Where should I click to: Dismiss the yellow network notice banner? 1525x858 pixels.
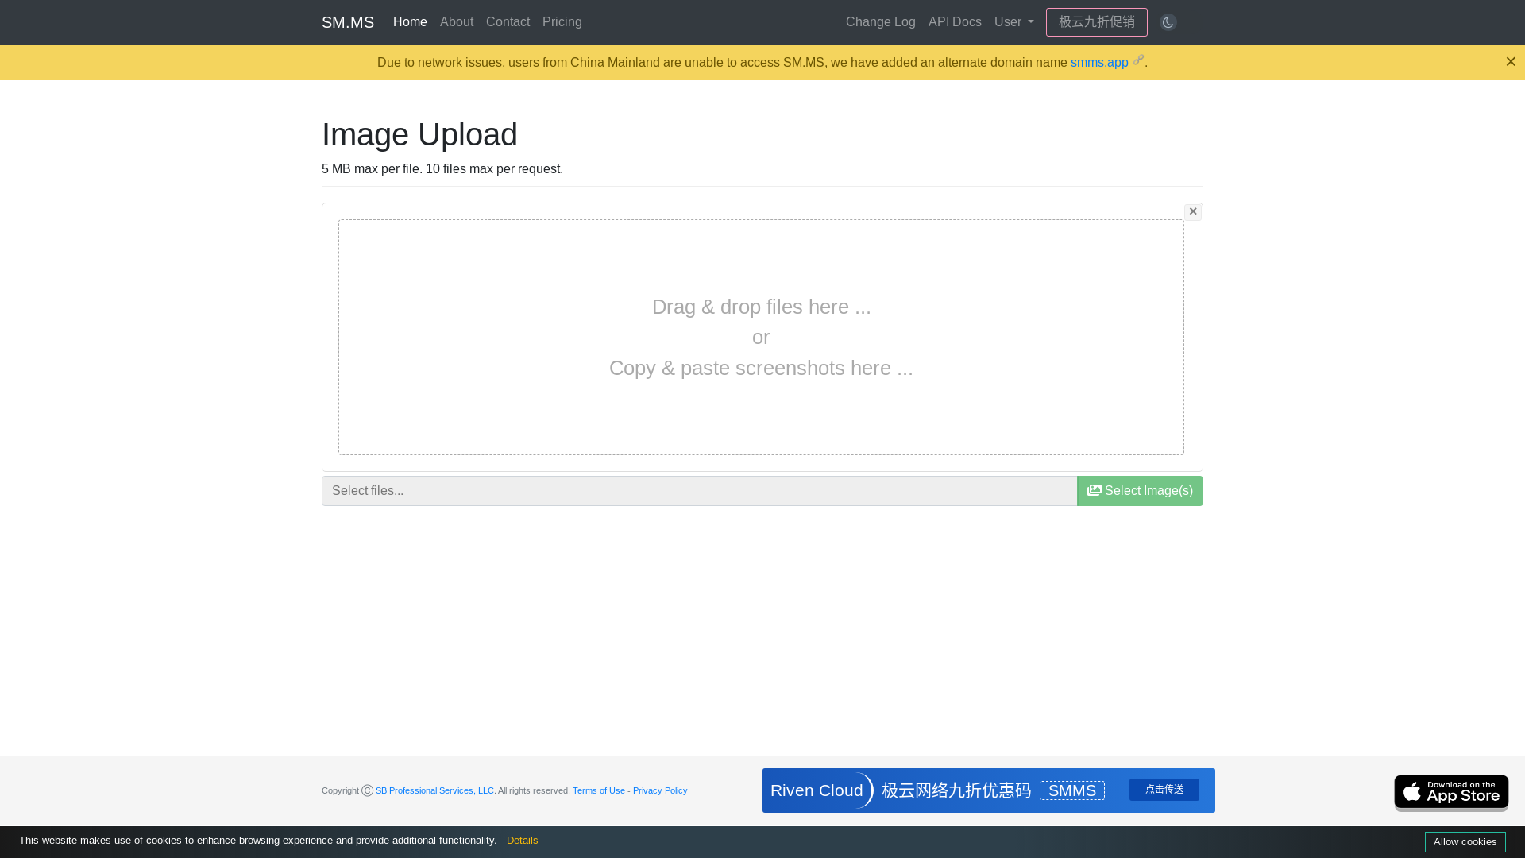click(x=1510, y=62)
